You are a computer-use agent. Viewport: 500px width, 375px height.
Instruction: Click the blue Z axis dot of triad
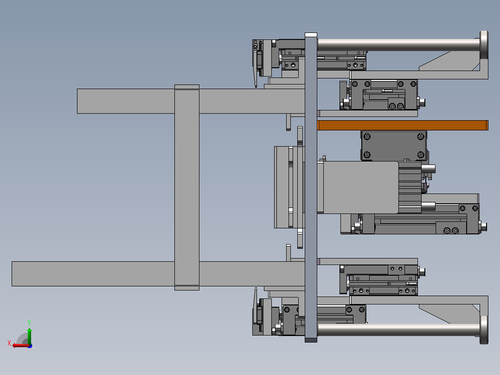click(30, 346)
